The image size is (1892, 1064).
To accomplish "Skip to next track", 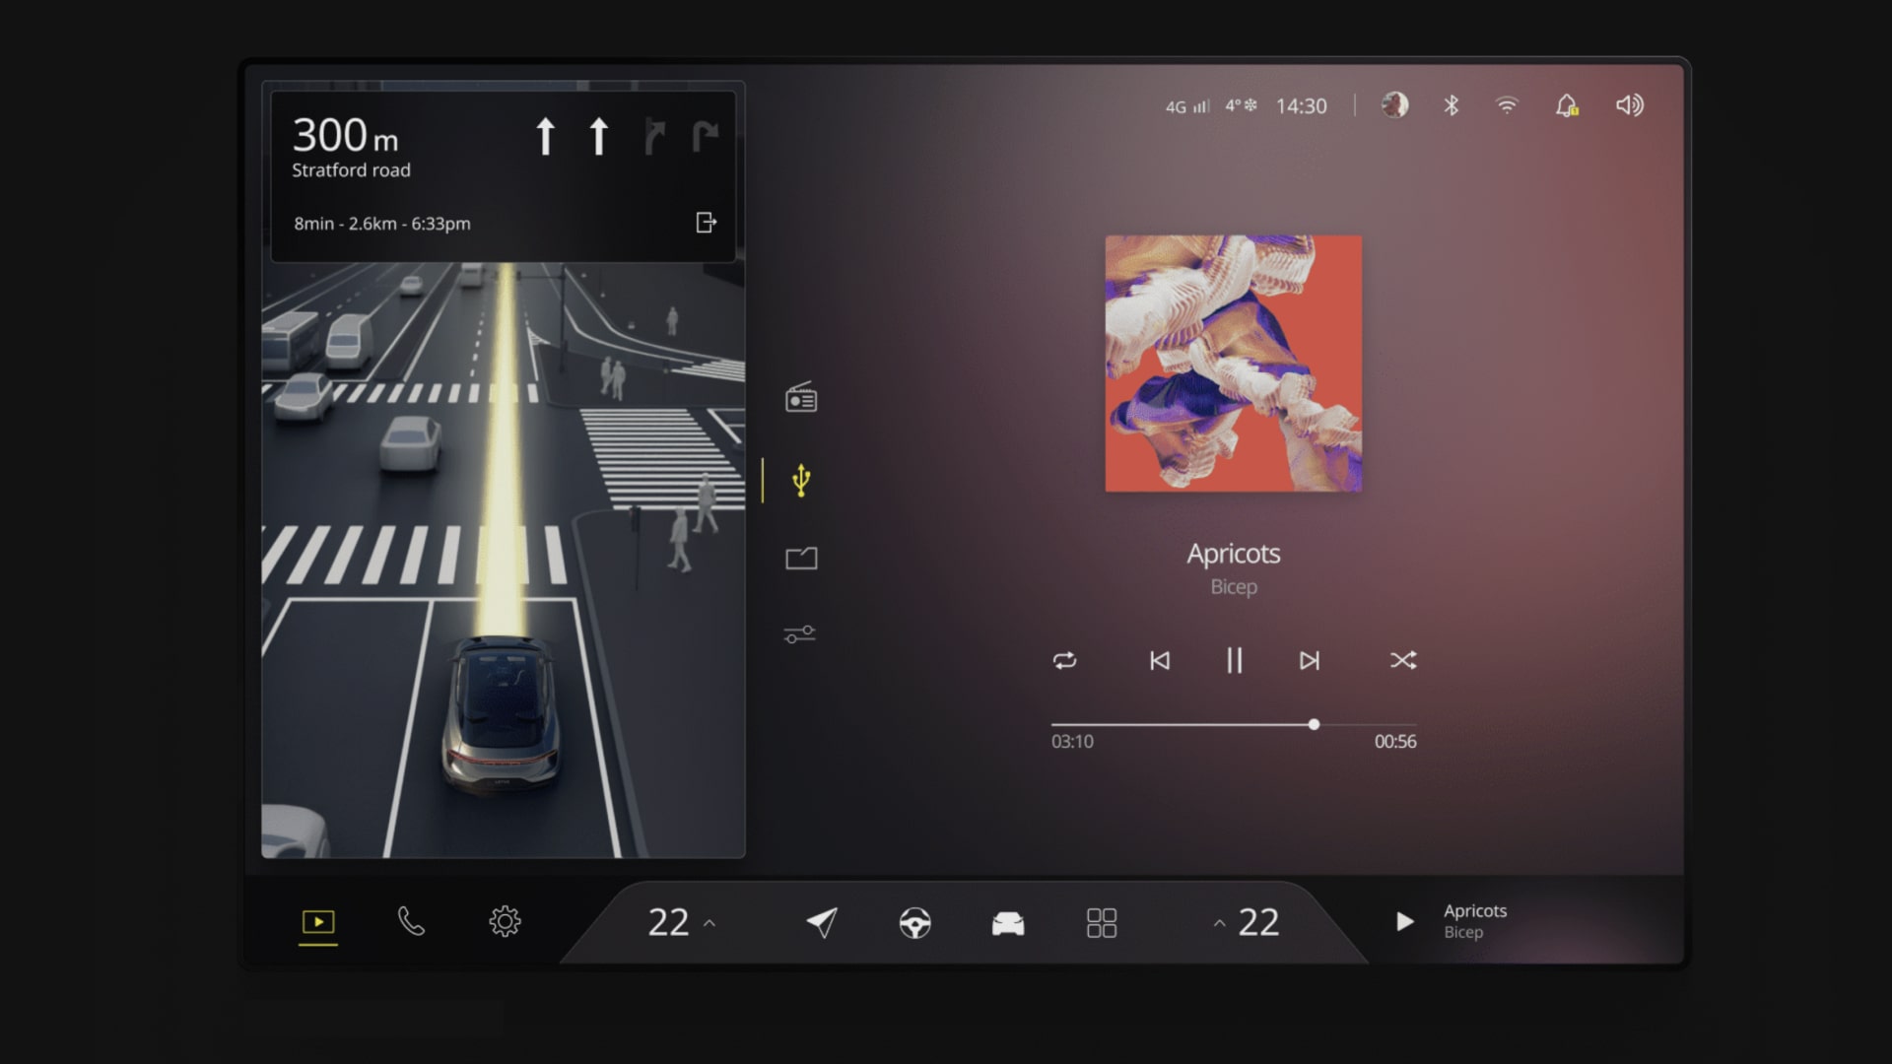I will 1310,660.
